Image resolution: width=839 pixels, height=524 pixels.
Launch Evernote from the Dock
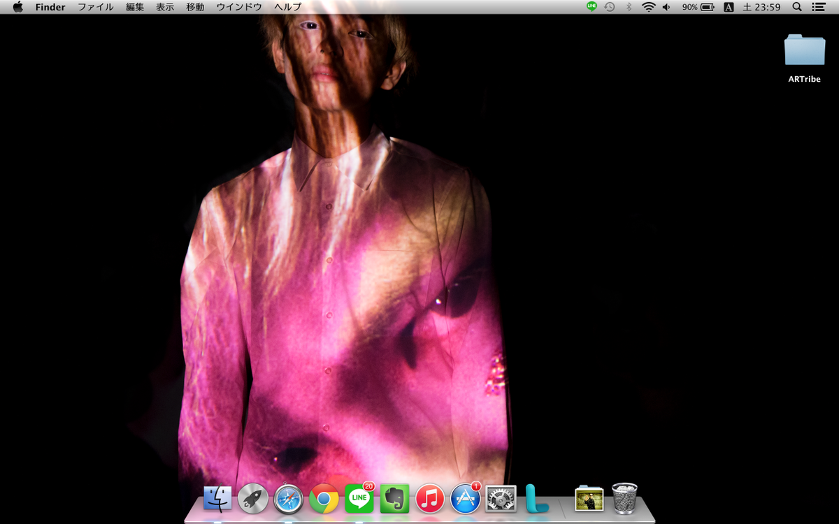point(395,499)
